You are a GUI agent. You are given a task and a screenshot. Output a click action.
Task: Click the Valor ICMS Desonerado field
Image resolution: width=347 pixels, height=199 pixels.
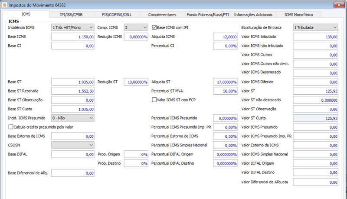pos(316,73)
